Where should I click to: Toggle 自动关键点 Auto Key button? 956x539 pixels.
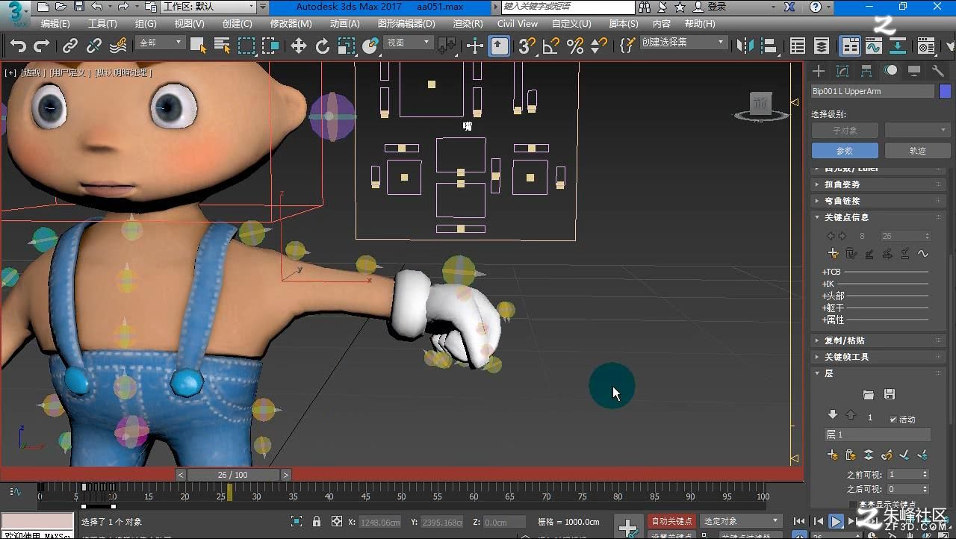(x=671, y=521)
